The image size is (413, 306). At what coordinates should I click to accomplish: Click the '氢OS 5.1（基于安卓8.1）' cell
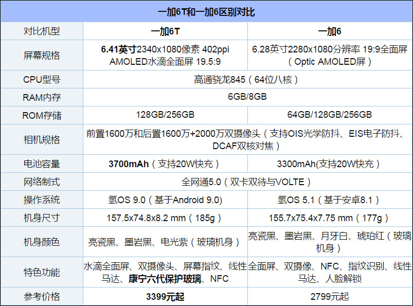330,200
